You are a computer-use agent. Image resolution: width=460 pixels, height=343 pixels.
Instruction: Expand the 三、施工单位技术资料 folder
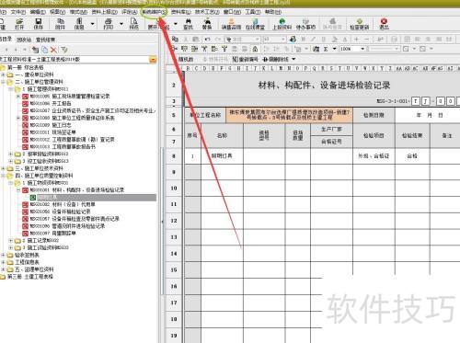coord(4,168)
